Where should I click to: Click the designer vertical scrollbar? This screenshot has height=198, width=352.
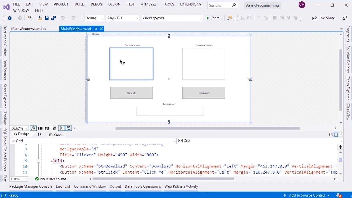point(341,80)
